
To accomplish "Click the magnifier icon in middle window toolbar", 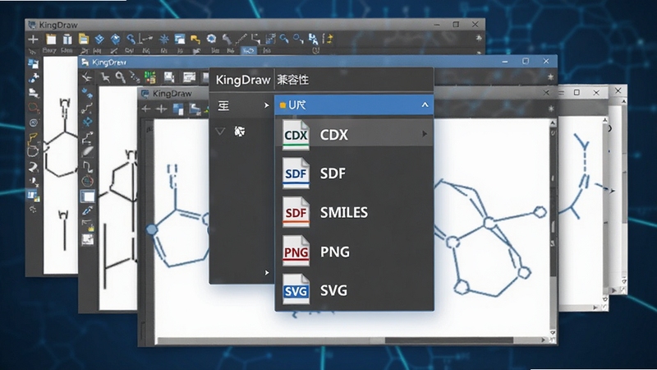I will pos(120,77).
